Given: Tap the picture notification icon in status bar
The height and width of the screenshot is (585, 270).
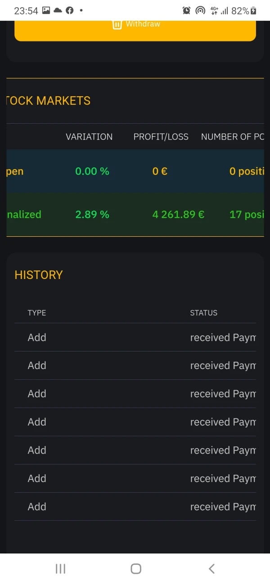Looking at the screenshot, I should click(x=46, y=10).
